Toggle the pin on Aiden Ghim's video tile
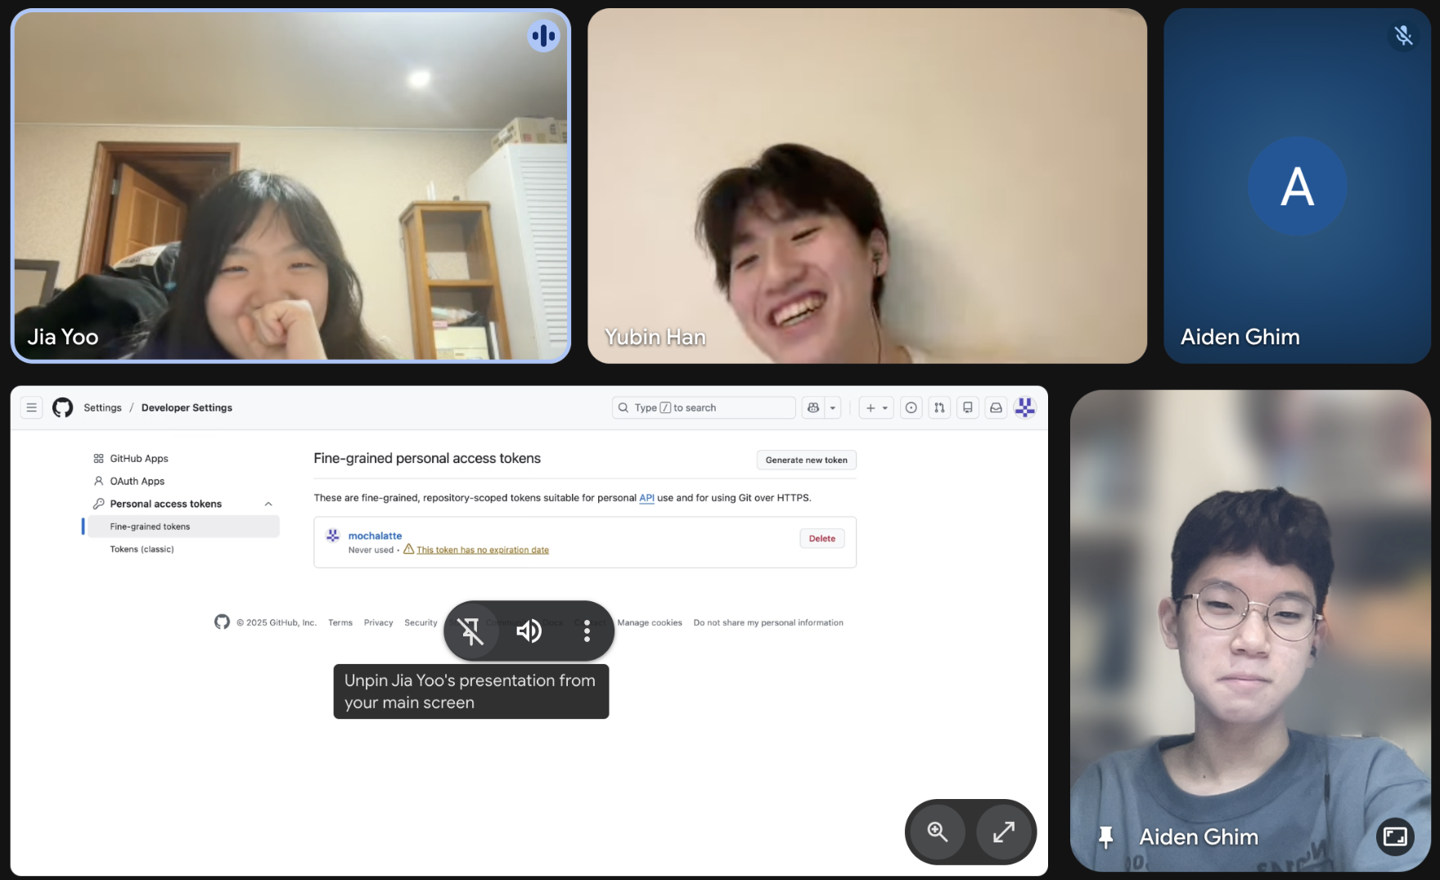The height and width of the screenshot is (880, 1440). point(1105,837)
